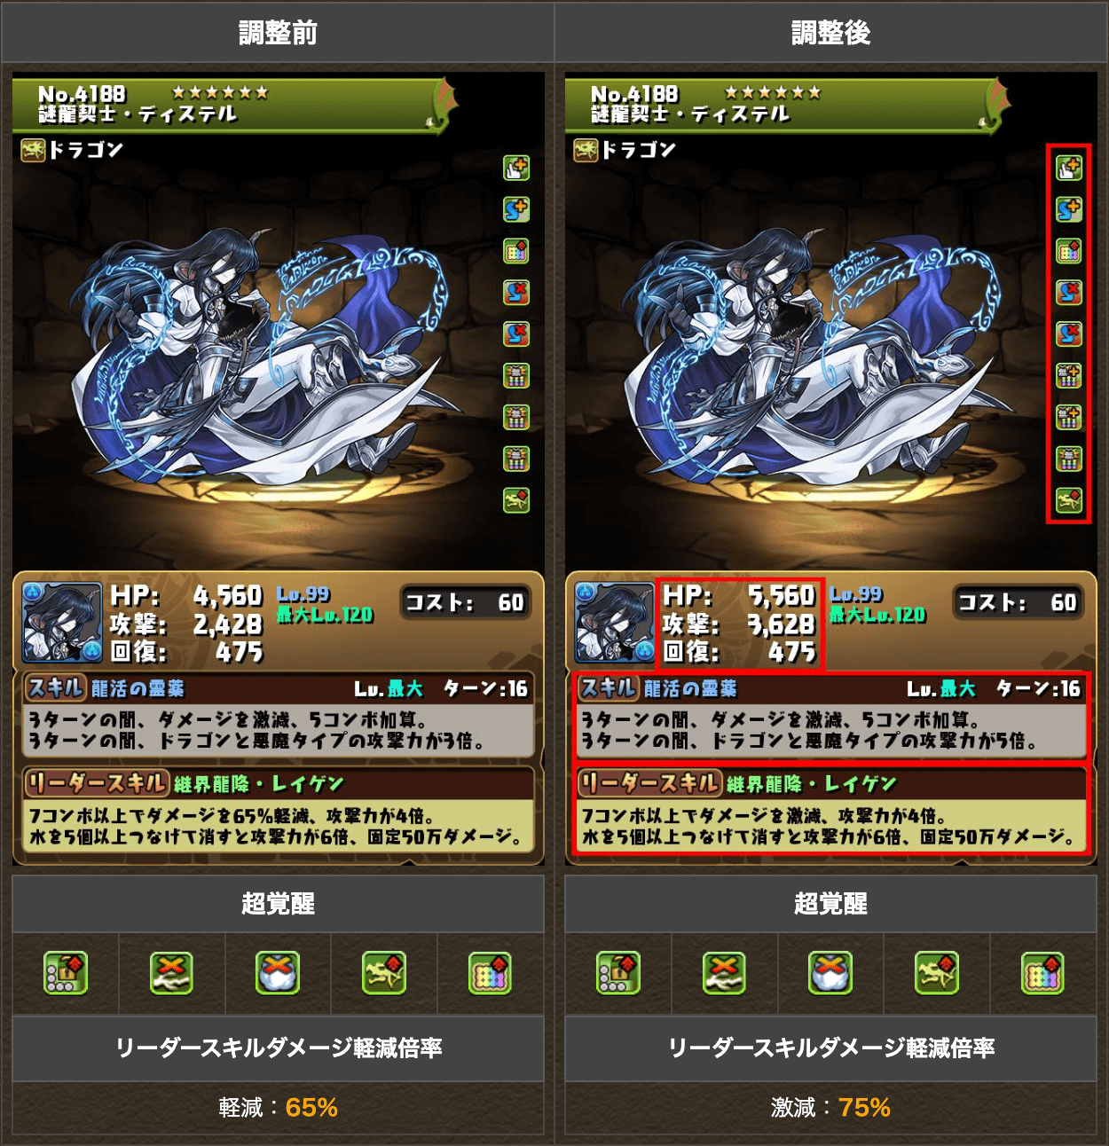Click the コスト: 60 box in 調整後 panel
Screen dimensions: 1109x1146
1017,602
